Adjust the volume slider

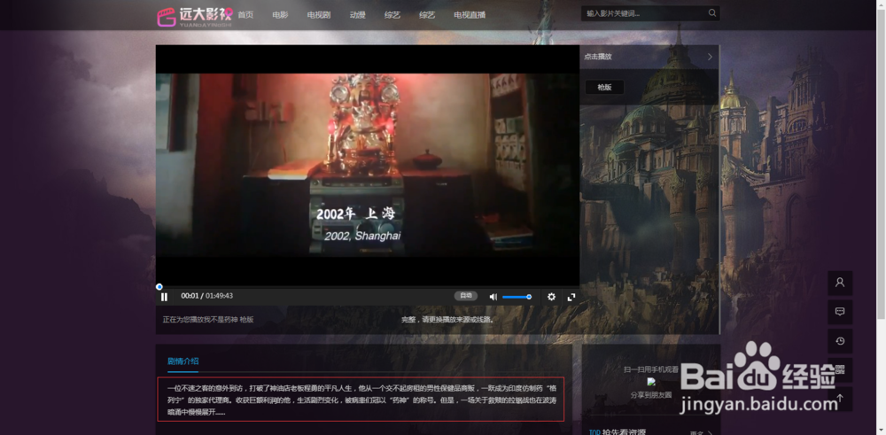click(517, 297)
